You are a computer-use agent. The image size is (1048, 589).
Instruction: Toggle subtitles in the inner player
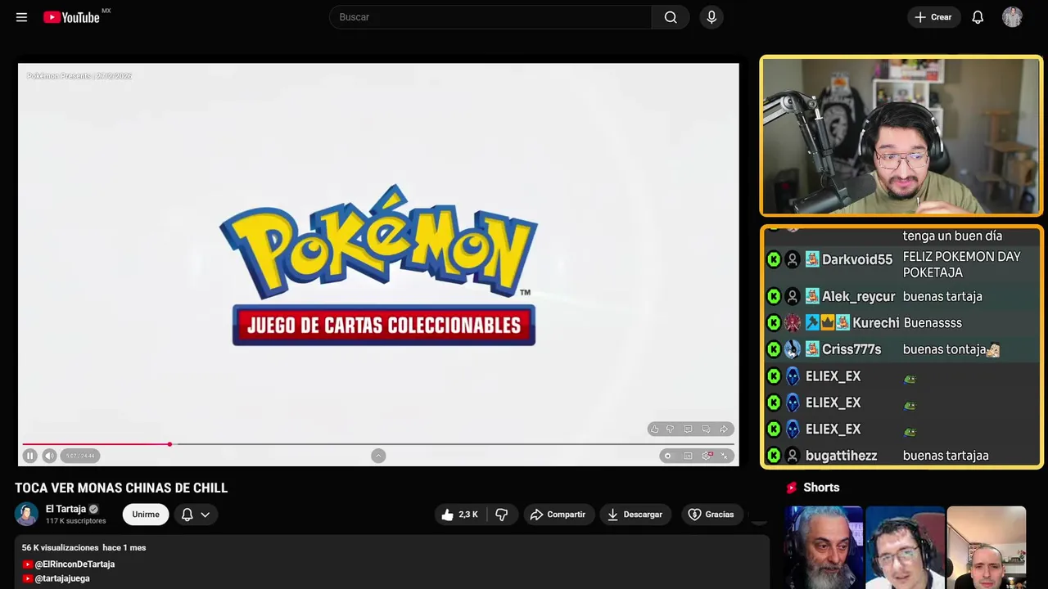point(688,456)
